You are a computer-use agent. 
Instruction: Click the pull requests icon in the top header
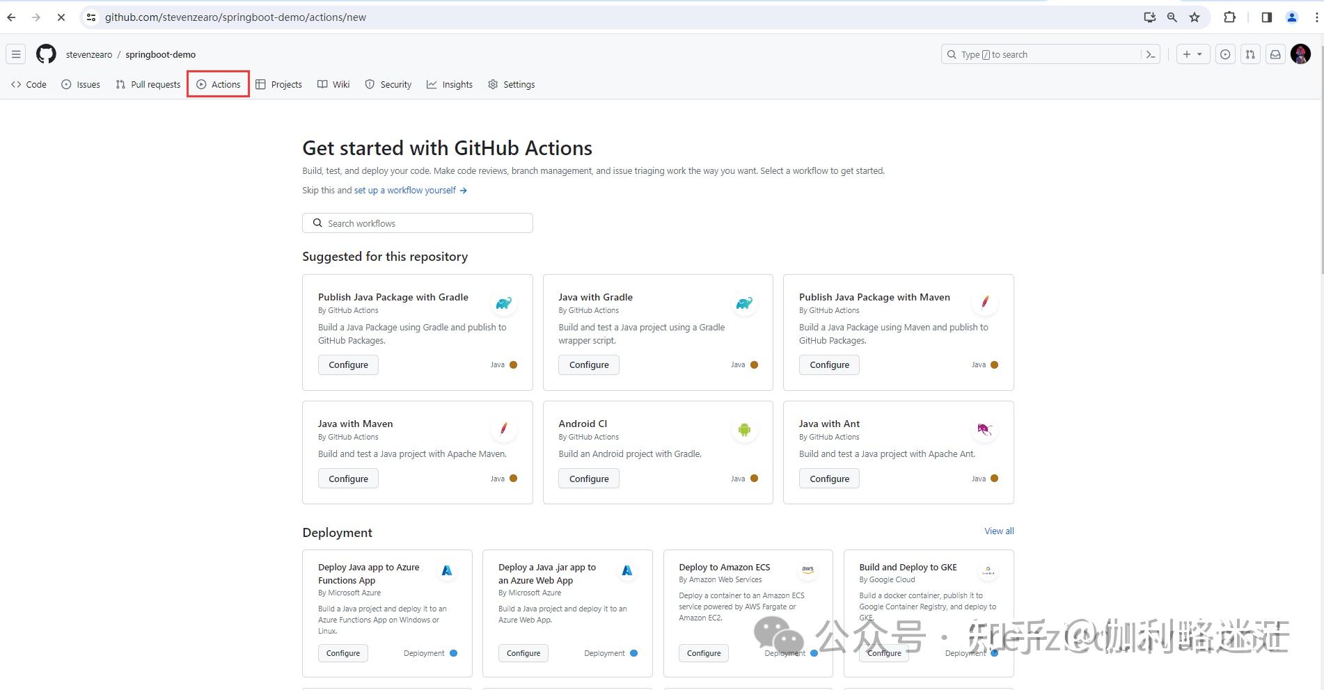pyautogui.click(x=1250, y=54)
